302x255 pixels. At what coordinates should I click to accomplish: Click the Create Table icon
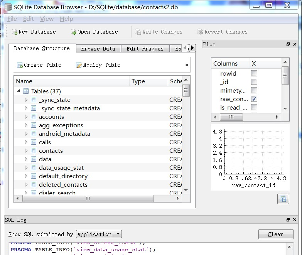point(20,65)
